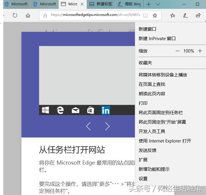Expand tab previews chevron

158,4
